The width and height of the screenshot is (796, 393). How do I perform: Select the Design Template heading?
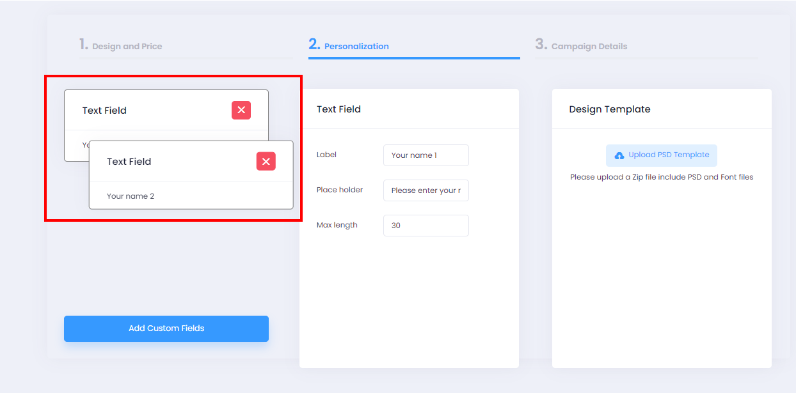[x=610, y=109]
